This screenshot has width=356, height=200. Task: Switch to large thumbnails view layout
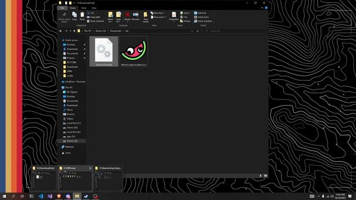265,176
